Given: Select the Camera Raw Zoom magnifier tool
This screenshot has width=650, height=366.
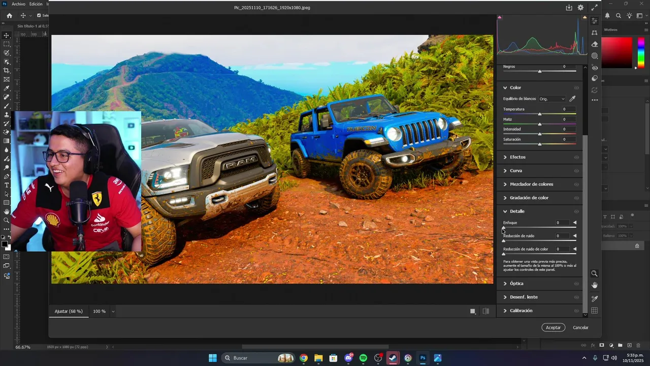Looking at the screenshot, I should pos(594,273).
